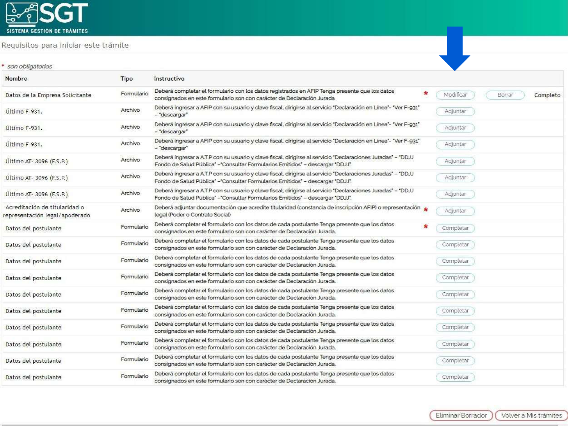The image size is (568, 426).
Task: Click the Instructivo column header
Action: click(x=169, y=79)
